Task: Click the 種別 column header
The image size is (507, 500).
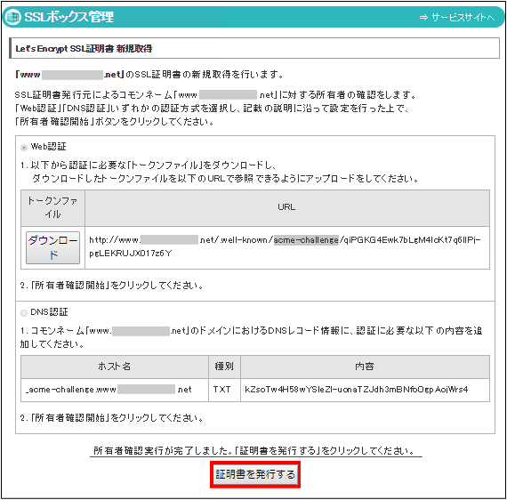Action: coord(224,367)
